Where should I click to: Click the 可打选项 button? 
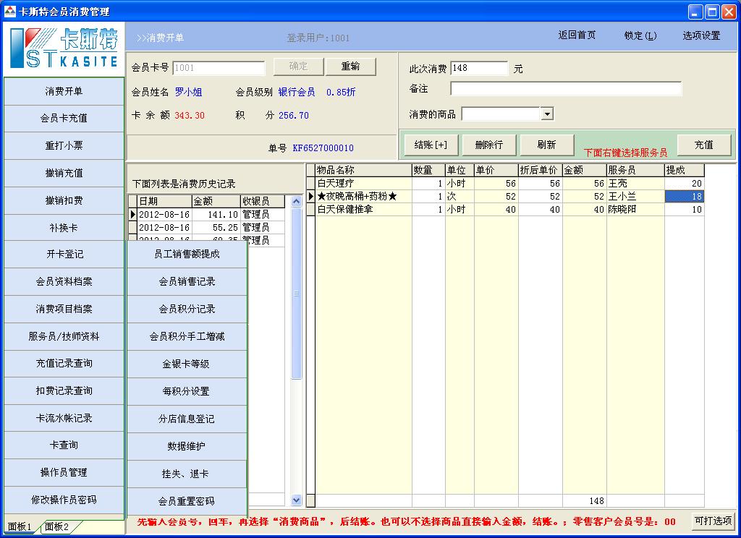point(712,521)
